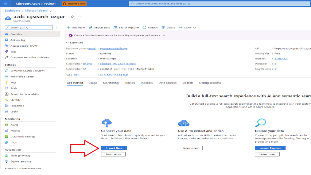
Task: Click the Report a bug button
Action: coord(74,4)
